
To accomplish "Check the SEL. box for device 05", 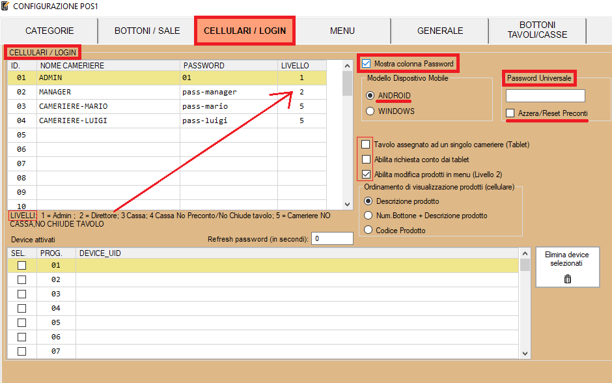I will coord(22,323).
